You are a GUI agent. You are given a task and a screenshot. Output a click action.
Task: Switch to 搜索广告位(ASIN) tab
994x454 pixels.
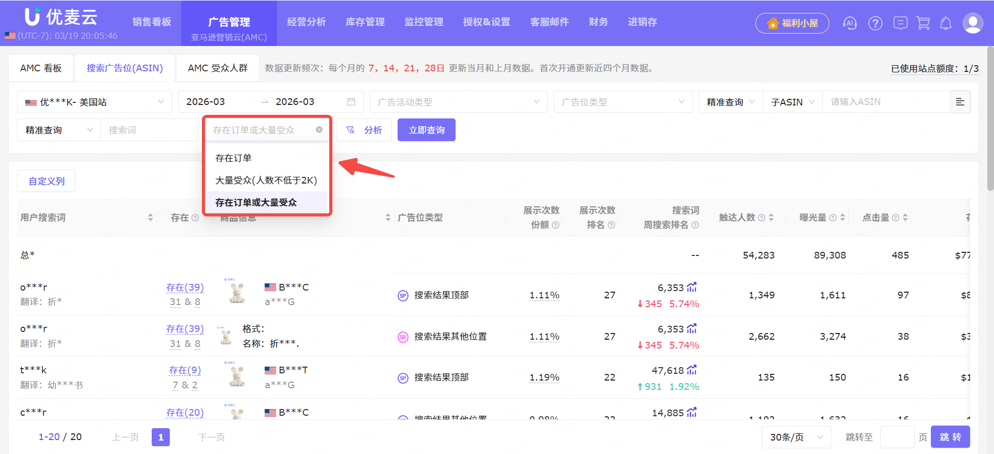coord(125,68)
